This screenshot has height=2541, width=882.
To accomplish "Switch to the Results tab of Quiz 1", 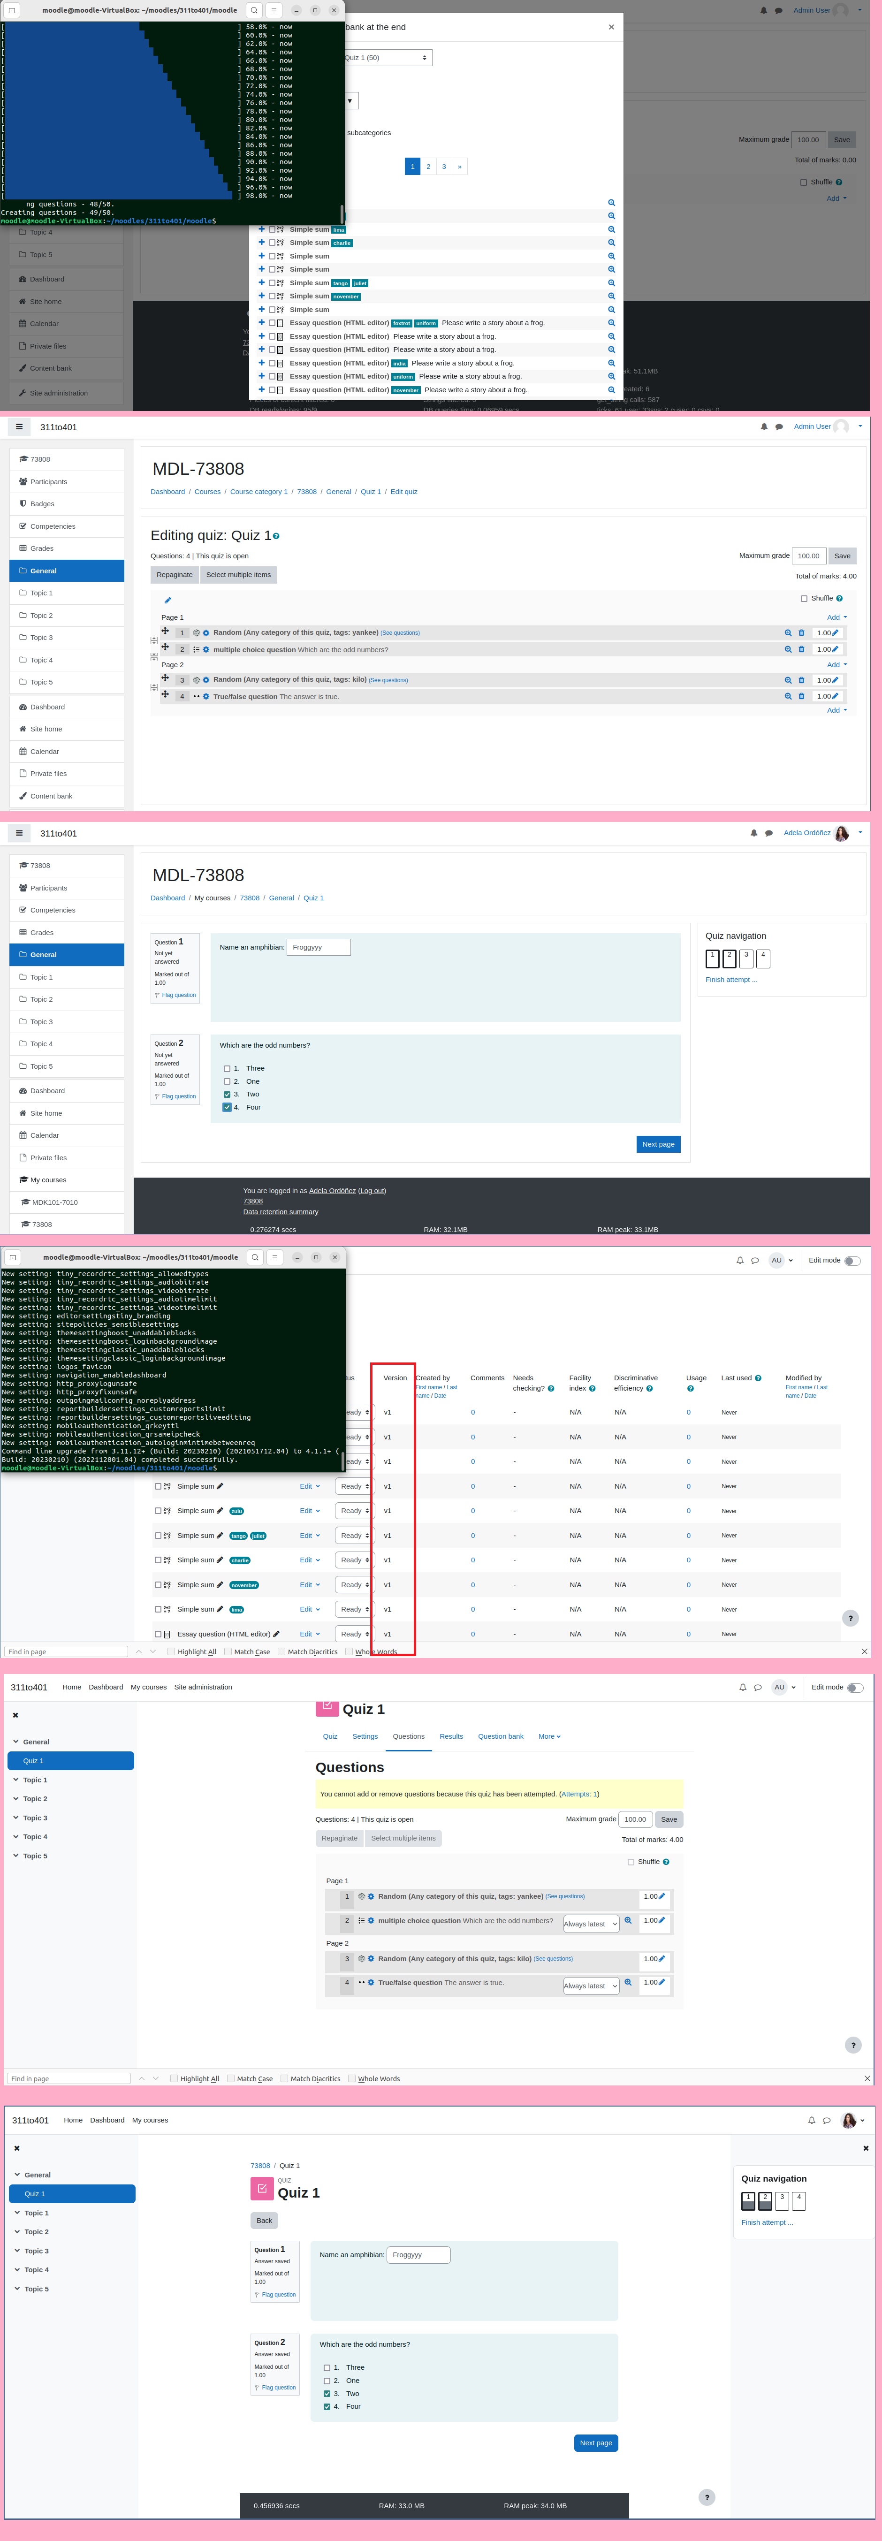I will pyautogui.click(x=451, y=1736).
